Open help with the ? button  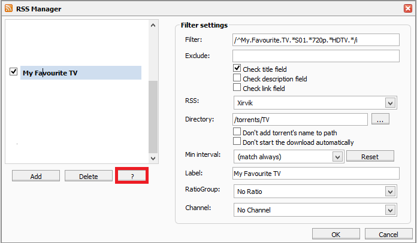(132, 176)
